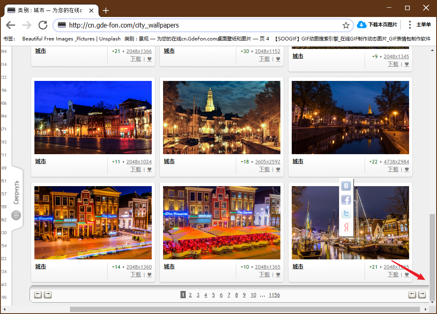Share via the VK 'B' icon
The height and width of the screenshot is (314, 437).
[x=346, y=186]
